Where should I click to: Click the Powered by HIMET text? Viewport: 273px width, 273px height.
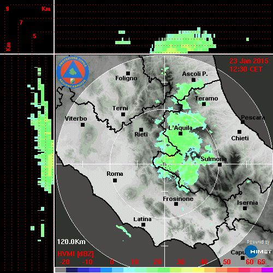tap(258, 242)
